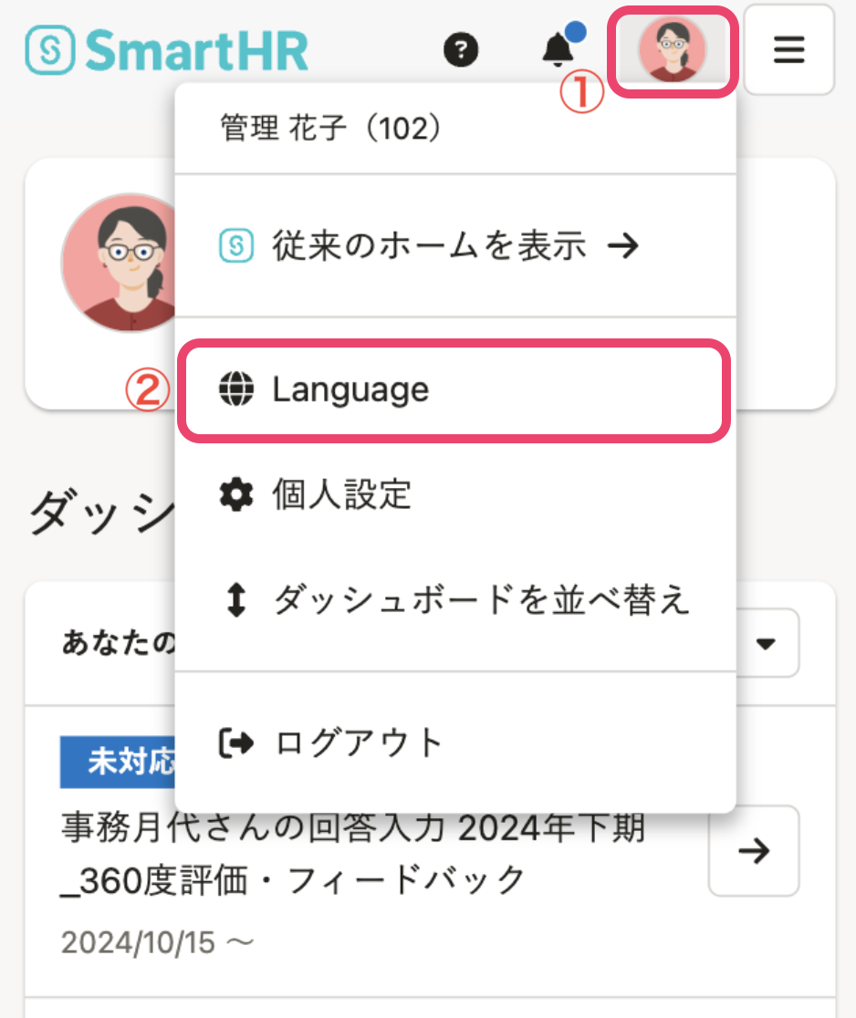Click the SmartHR icon next to 従来のホームを表示
This screenshot has height=1018, width=856.
pyautogui.click(x=235, y=245)
